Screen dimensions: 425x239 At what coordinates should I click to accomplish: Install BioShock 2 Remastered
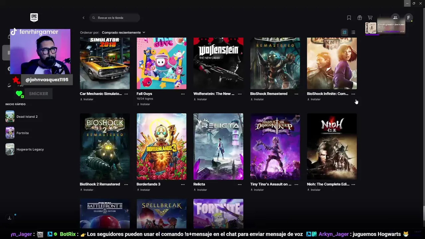click(87, 190)
